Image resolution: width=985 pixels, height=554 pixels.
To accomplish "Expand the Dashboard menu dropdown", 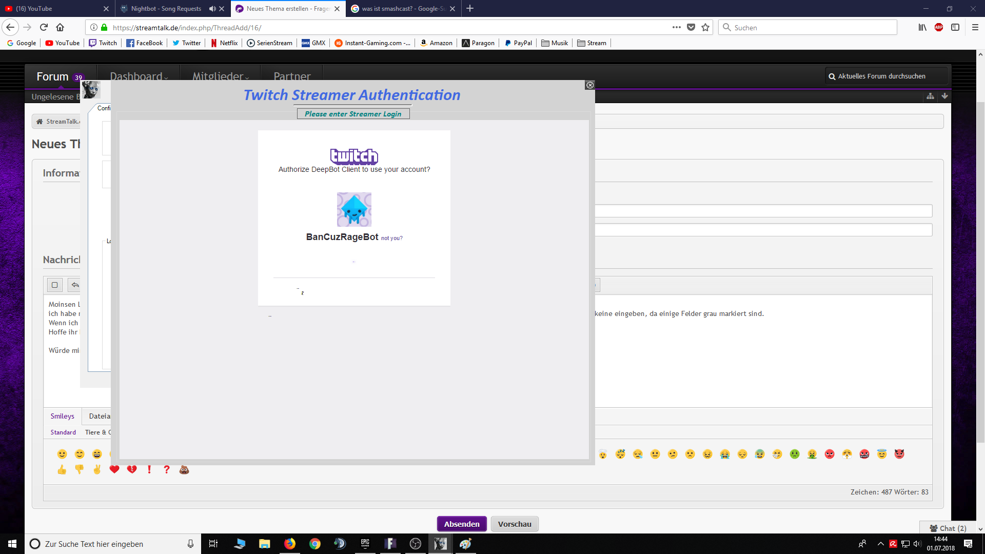I will coord(139,76).
